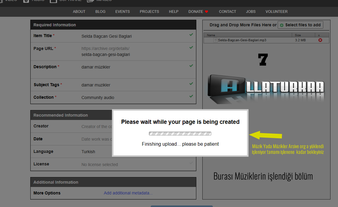
Task: Click the checkmark in the Collection row
Action: tap(191, 96)
